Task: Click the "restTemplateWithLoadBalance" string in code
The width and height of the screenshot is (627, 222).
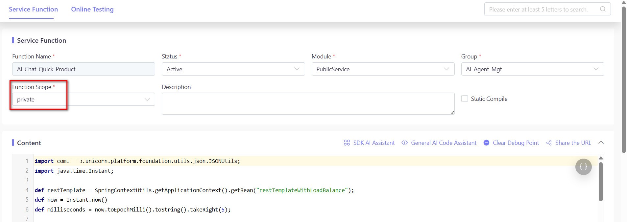Action: (x=302, y=190)
